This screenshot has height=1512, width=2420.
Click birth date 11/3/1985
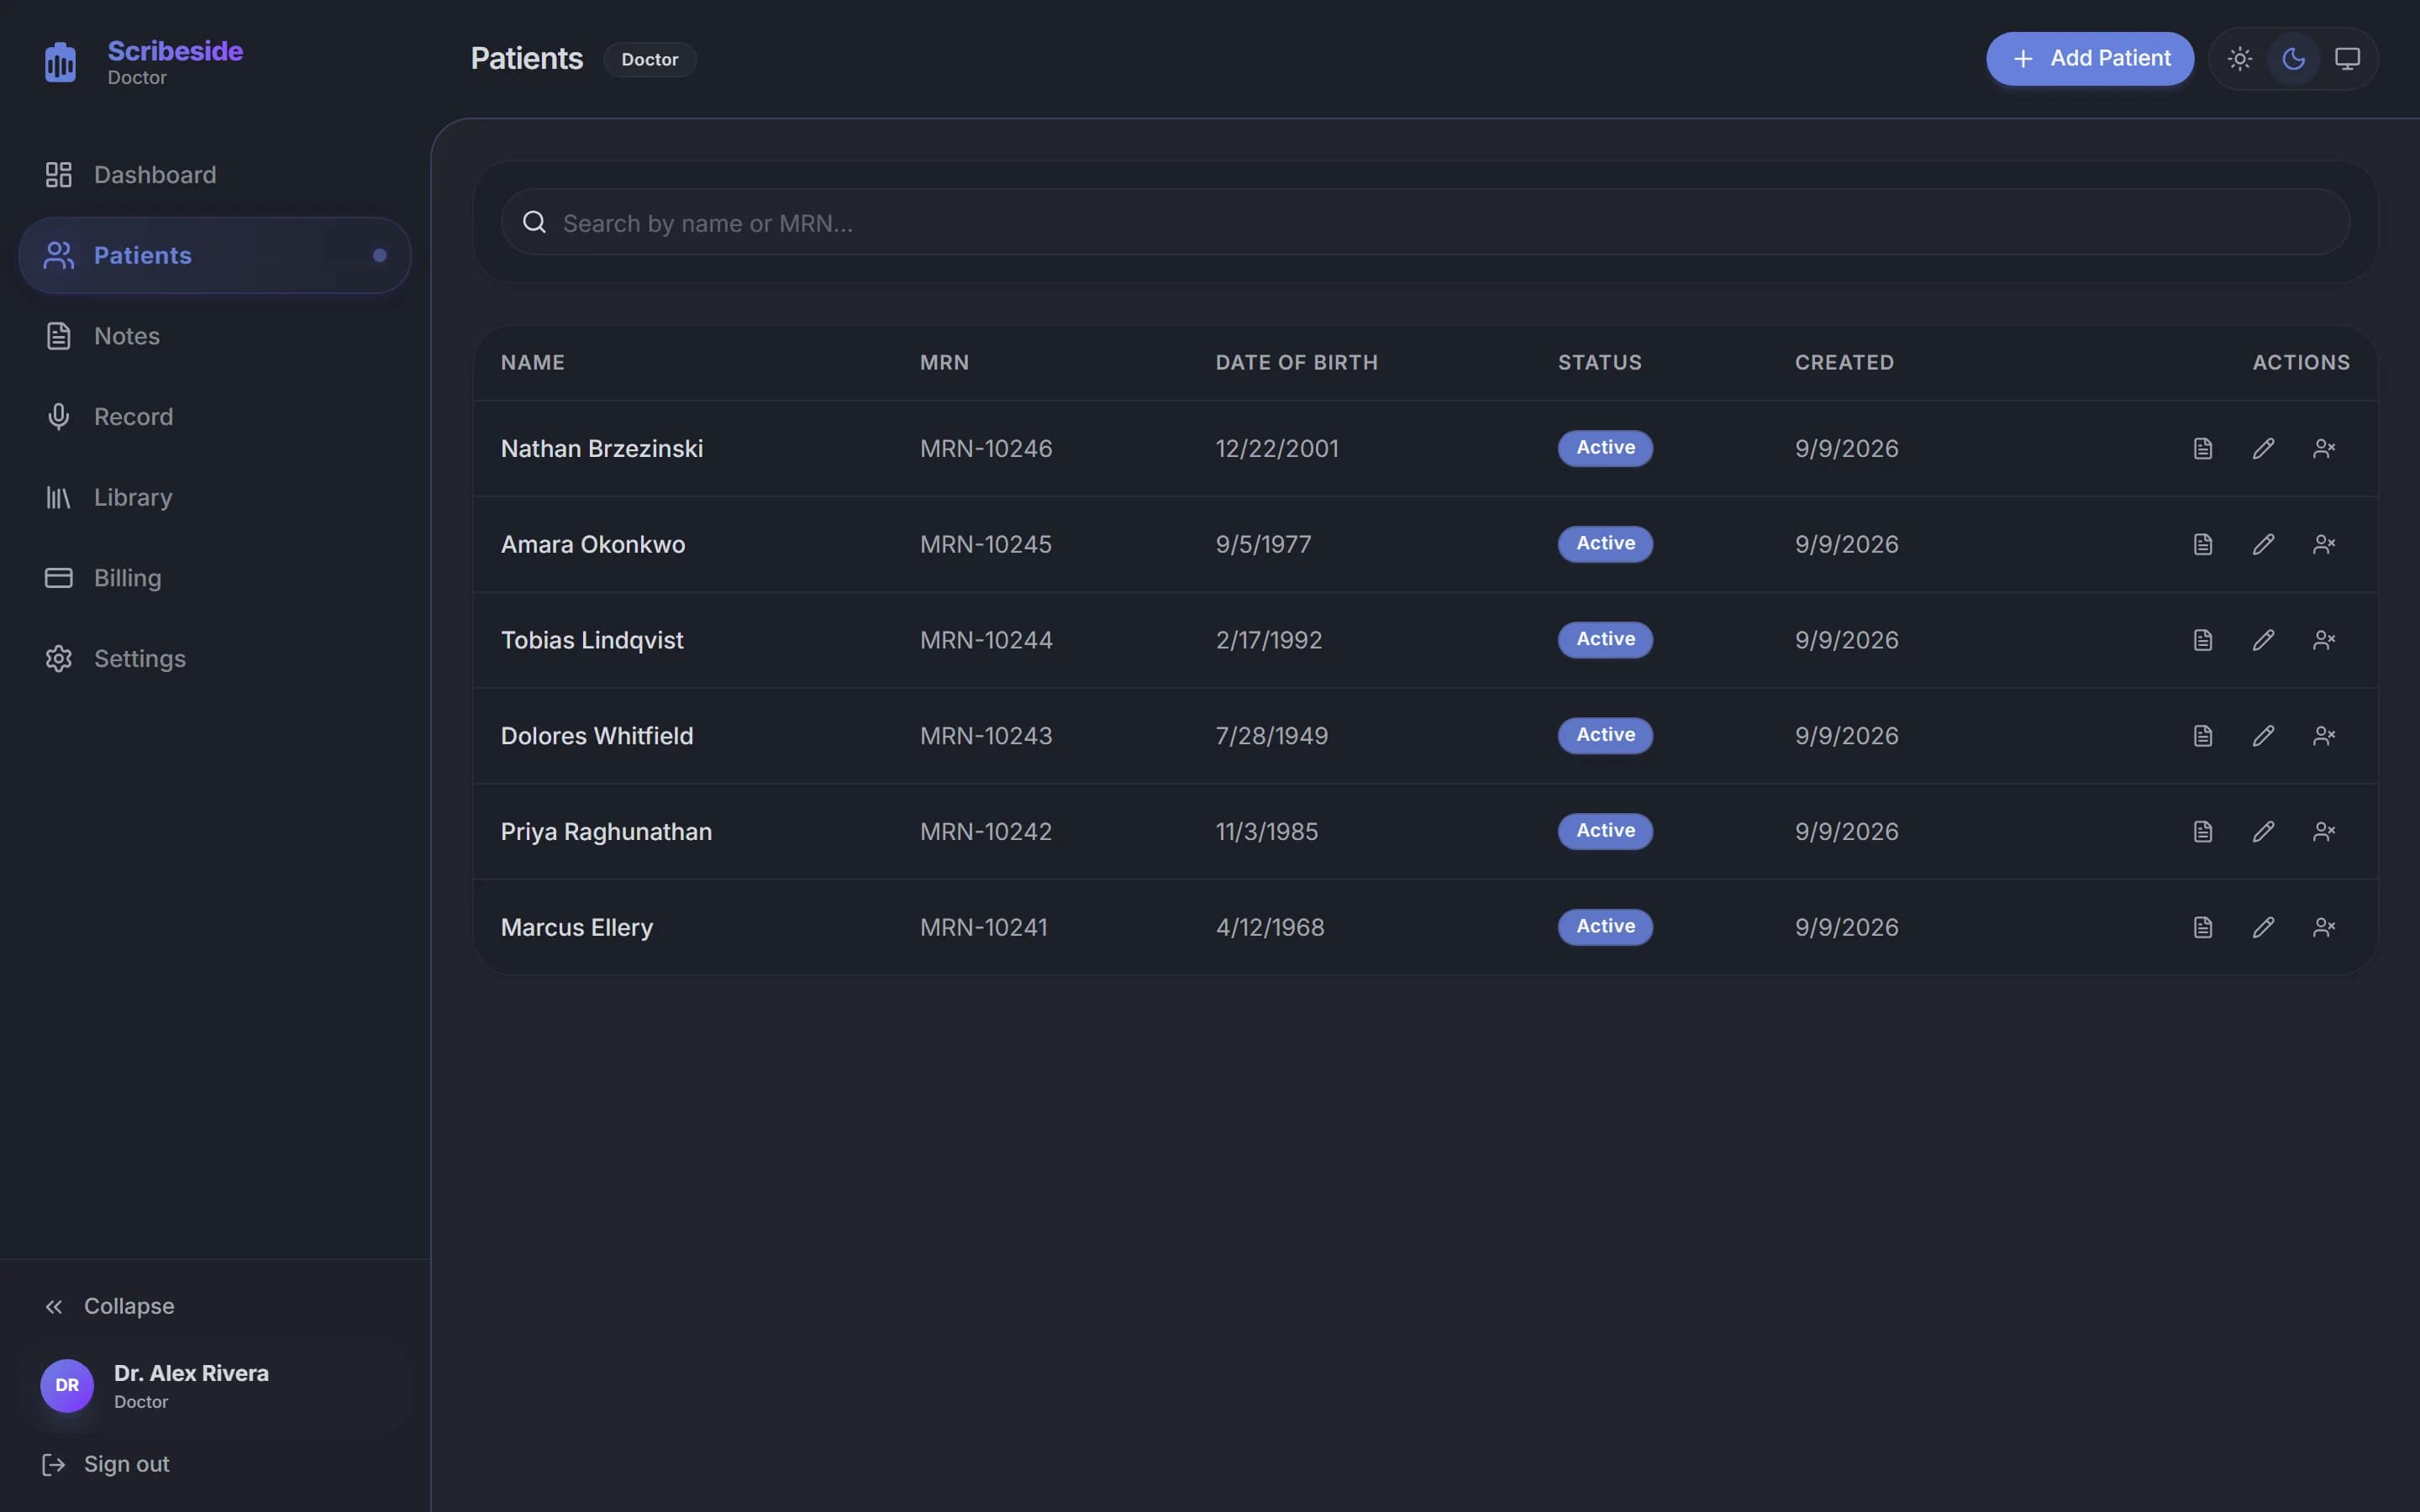coord(1267,832)
